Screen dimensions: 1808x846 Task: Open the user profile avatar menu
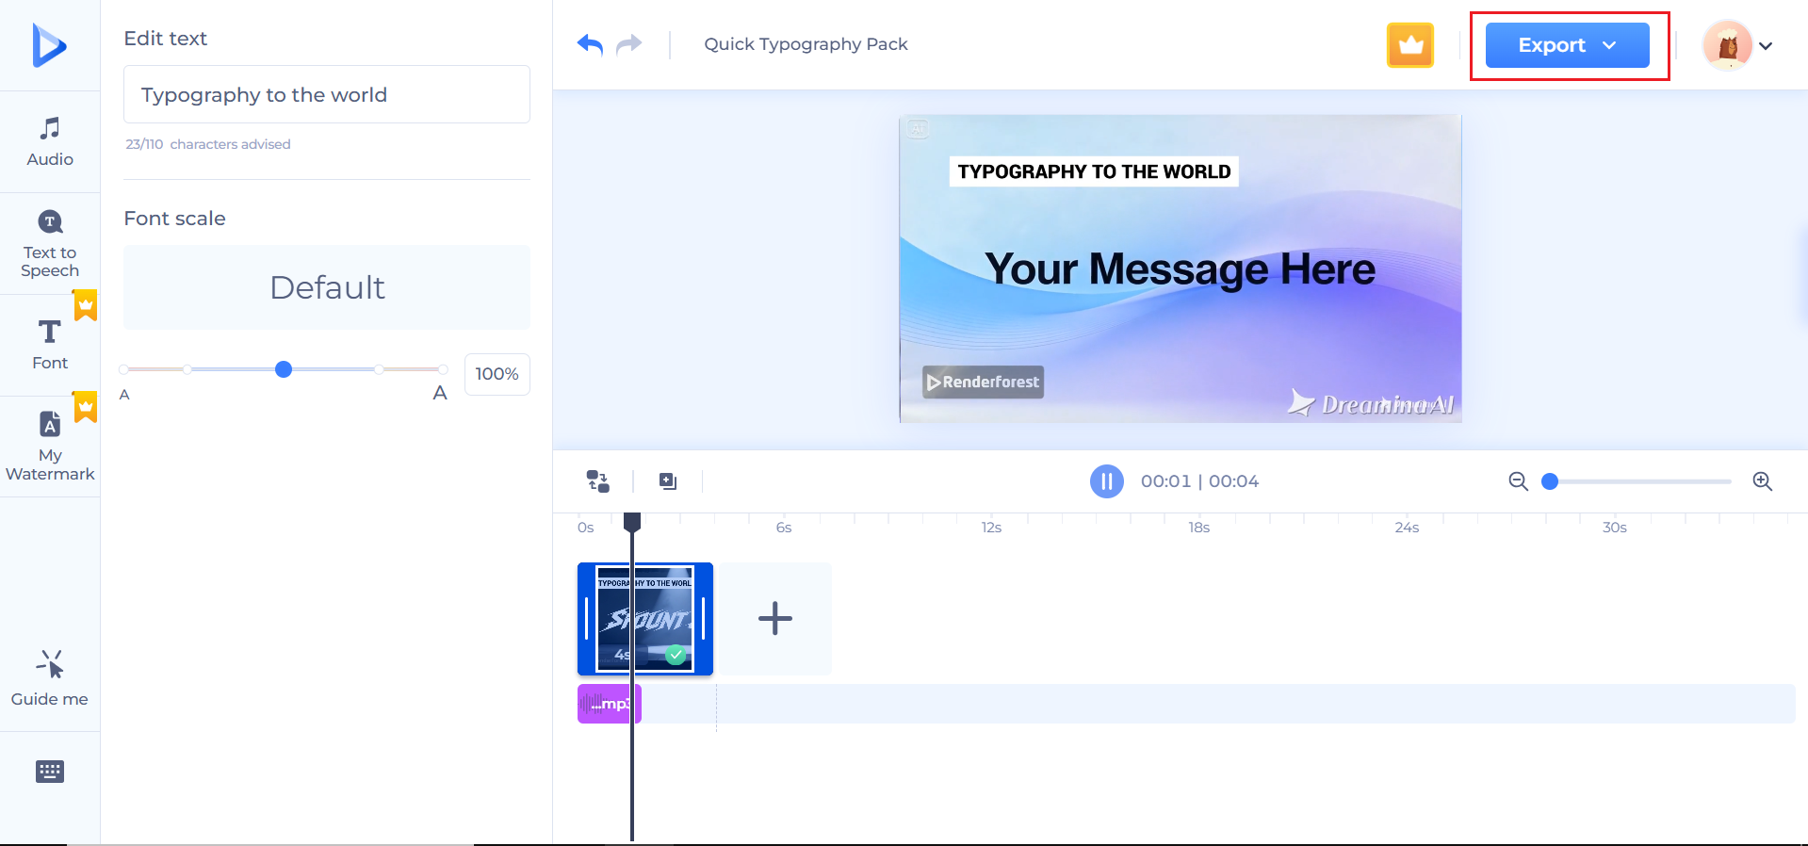1737,45
